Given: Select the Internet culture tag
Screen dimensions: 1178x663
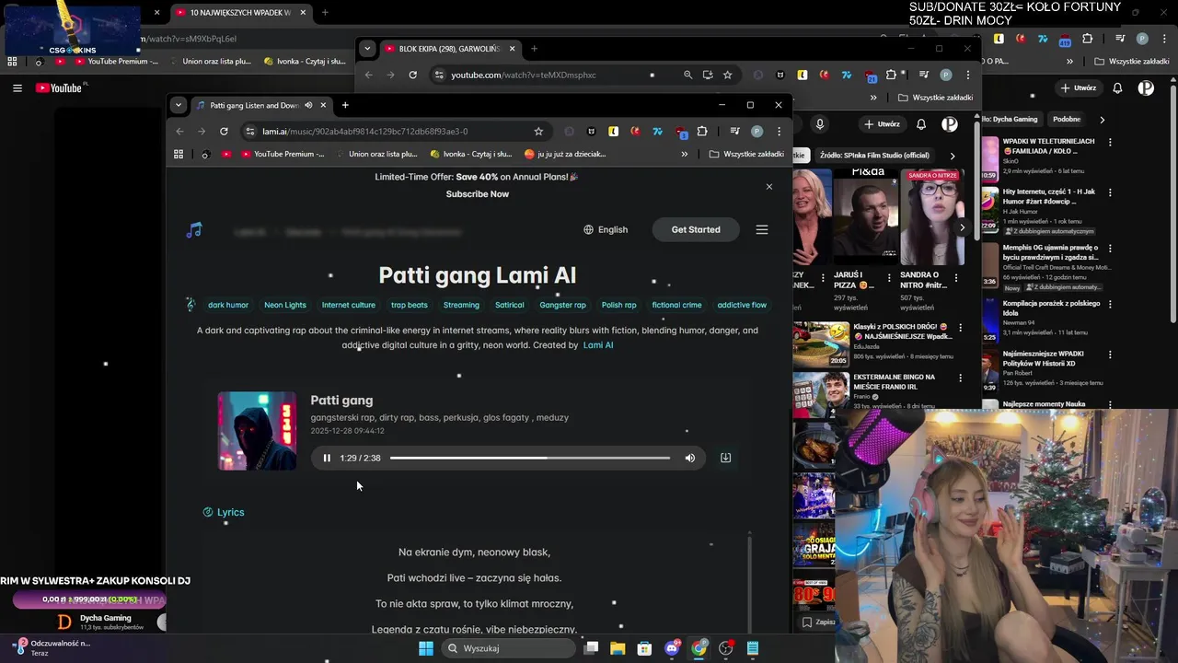Looking at the screenshot, I should point(349,305).
